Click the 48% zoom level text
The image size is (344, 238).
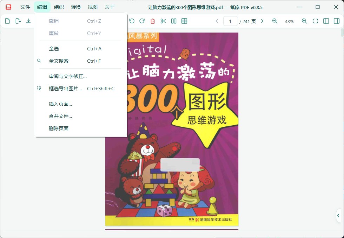[x=289, y=21]
